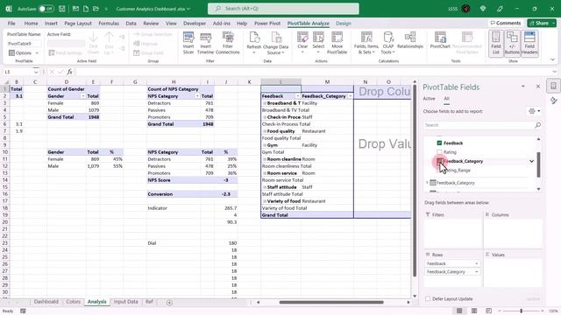Screen dimensions: 561x315
Task: Click the title bar search box
Action: pos(283,9)
